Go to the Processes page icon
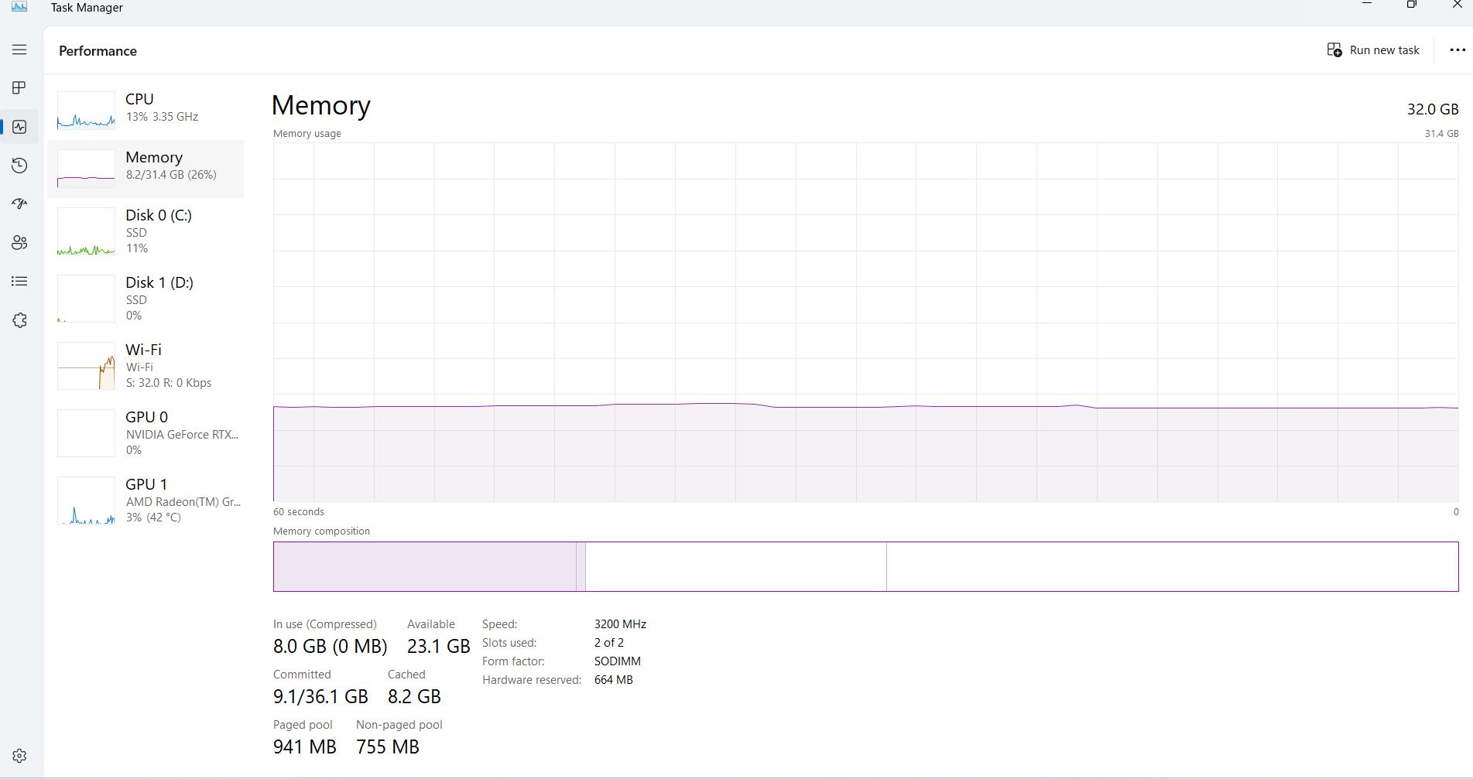This screenshot has height=779, width=1473. point(19,87)
